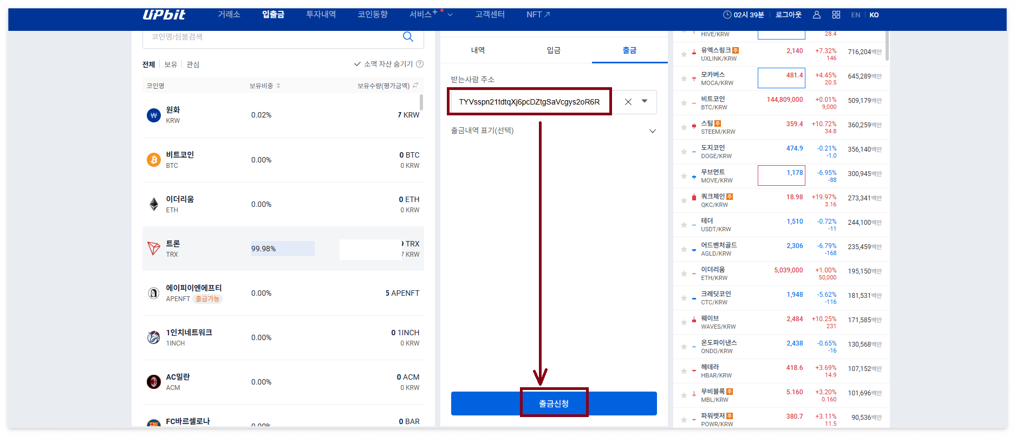Image resolution: width=1015 pixels, height=436 pixels.
Task: Select the 트론 TRX row
Action: point(283,249)
